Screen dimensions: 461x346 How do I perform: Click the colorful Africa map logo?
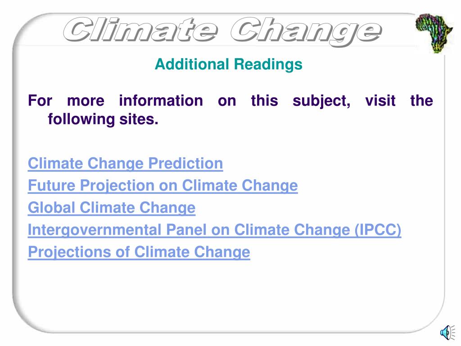(x=434, y=33)
